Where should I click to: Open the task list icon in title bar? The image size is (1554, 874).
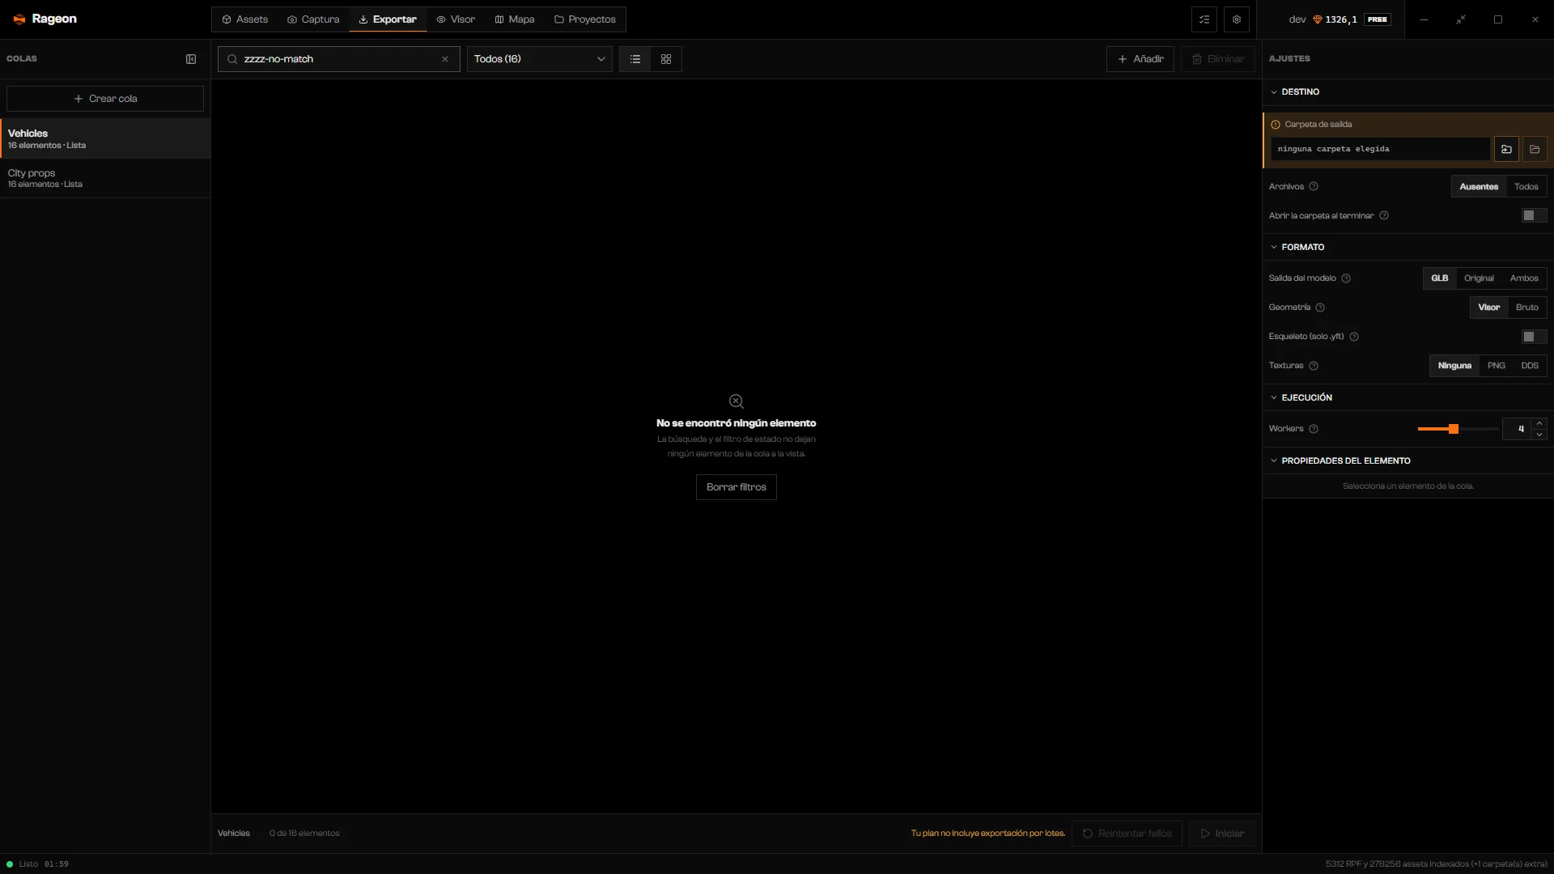[x=1204, y=19]
